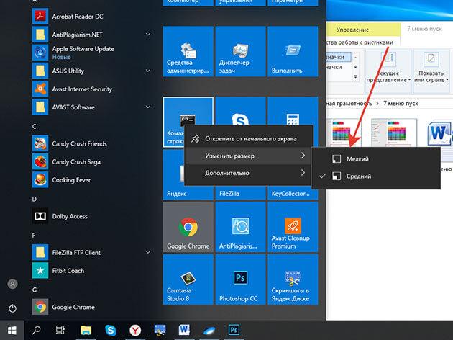Open the user account button
The width and height of the screenshot is (453, 340).
12,284
